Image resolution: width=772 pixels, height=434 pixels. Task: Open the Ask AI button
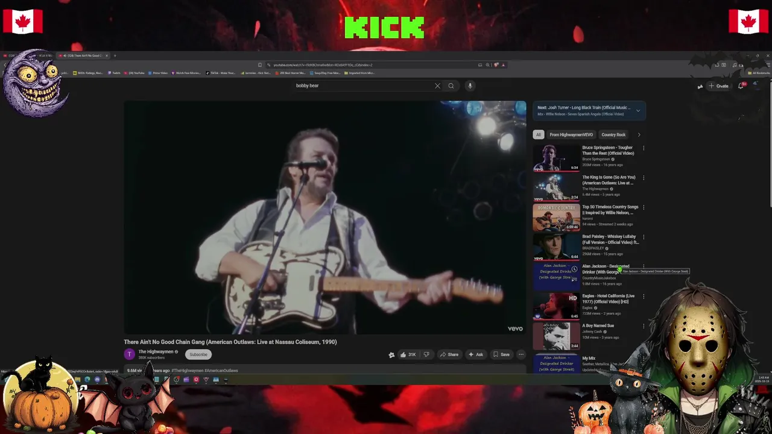click(476, 354)
